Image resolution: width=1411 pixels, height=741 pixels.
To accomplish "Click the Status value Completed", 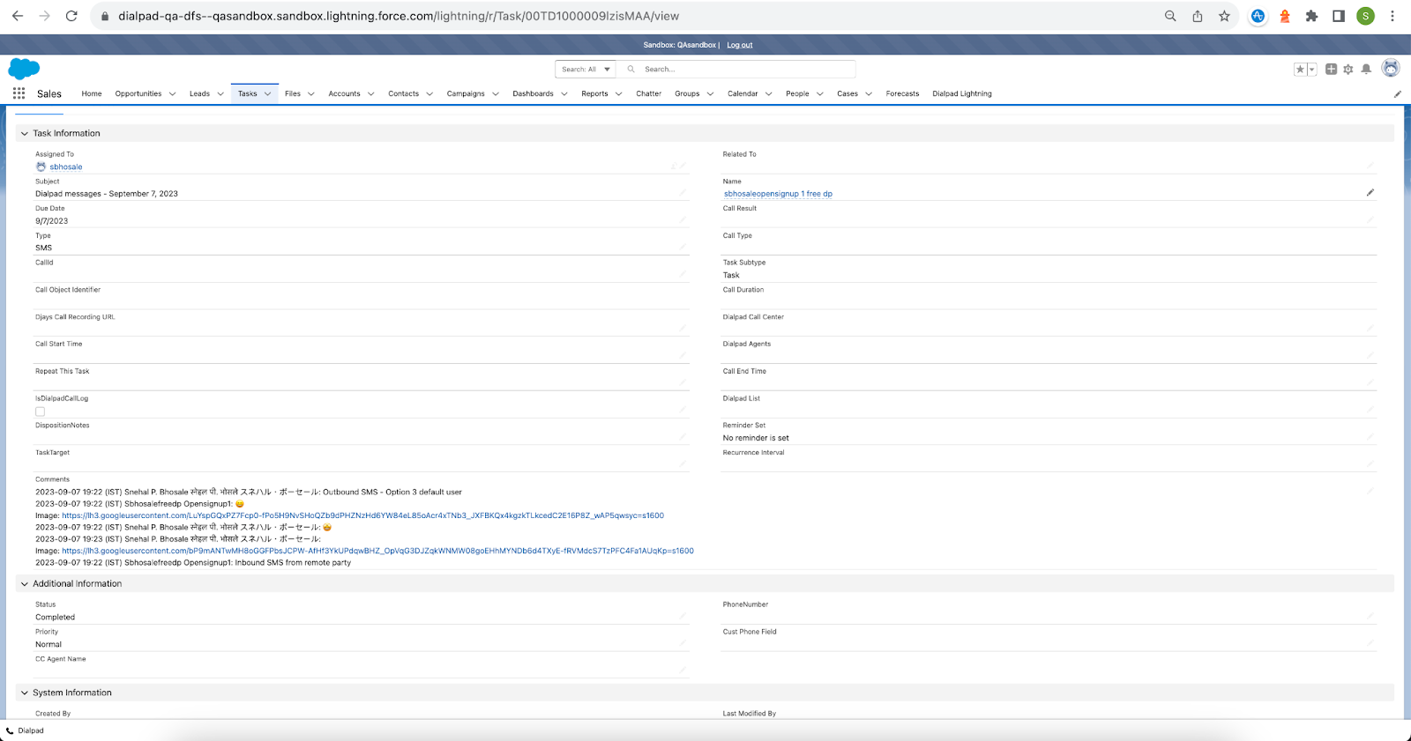I will [x=55, y=618].
